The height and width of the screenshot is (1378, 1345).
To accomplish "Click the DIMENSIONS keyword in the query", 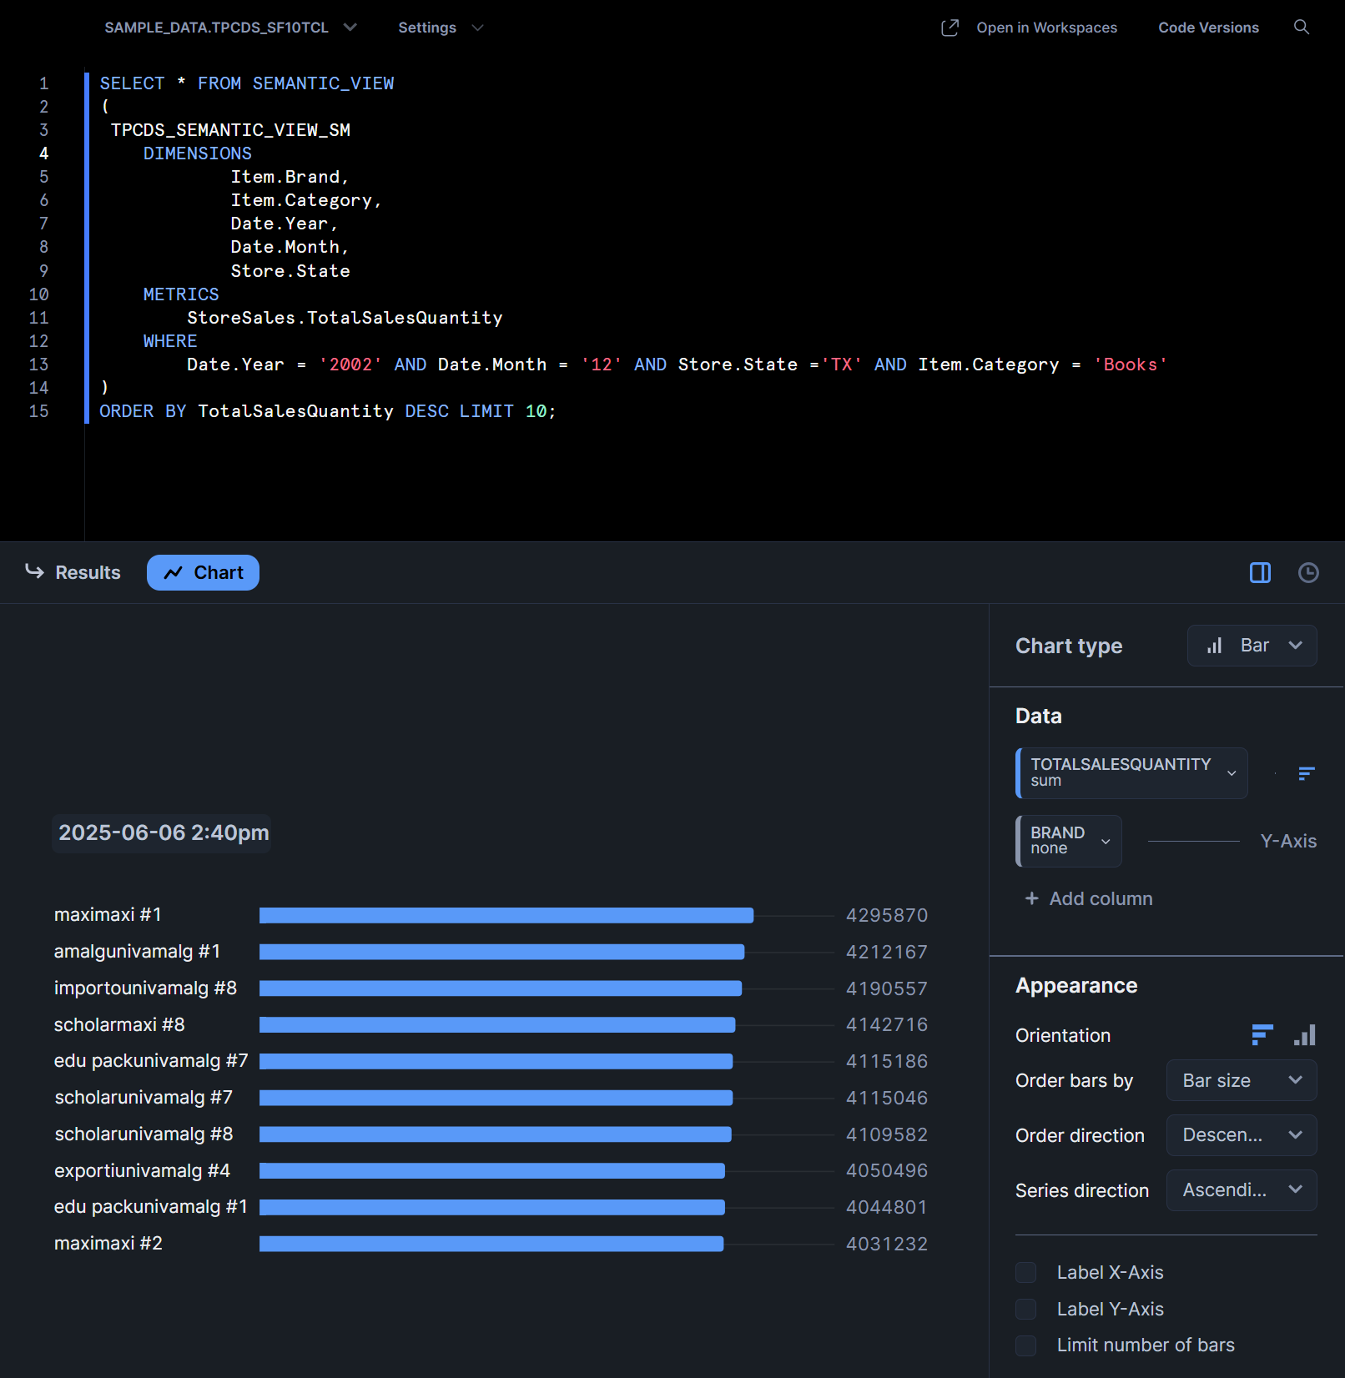I will 197,153.
